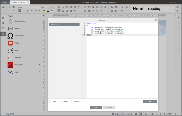
Task: Expand the OCR plugin dropdown arrow
Action: pyautogui.click(x=40, y=50)
